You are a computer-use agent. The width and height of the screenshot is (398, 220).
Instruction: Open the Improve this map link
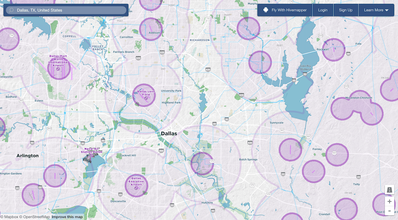coord(67,217)
